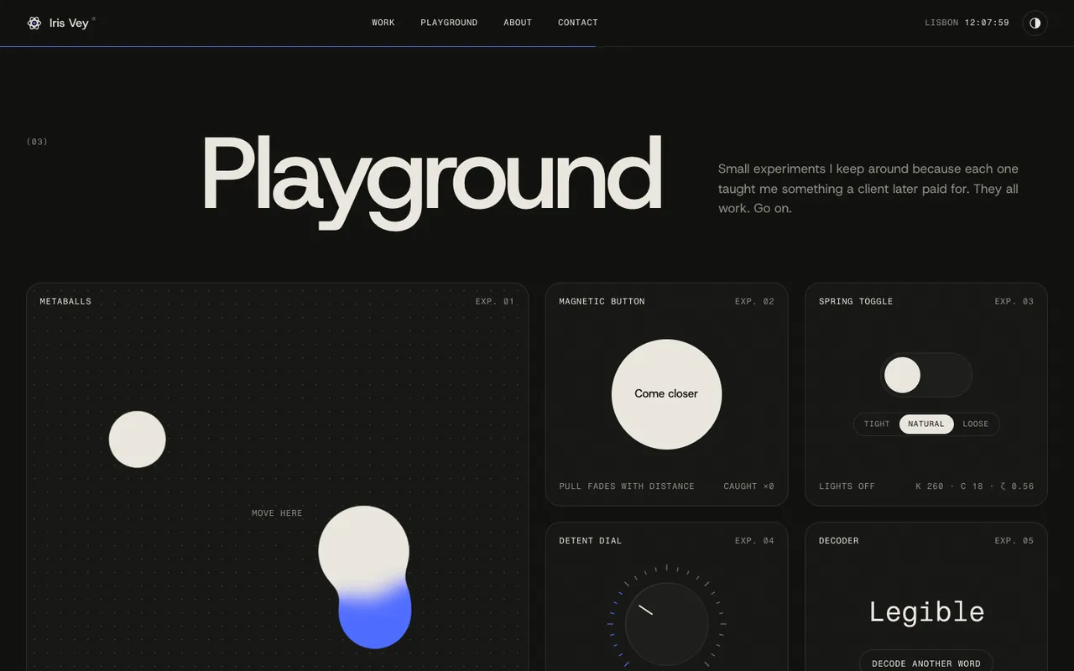Click the EXP. 04 label
The image size is (1074, 671).
pyautogui.click(x=754, y=541)
